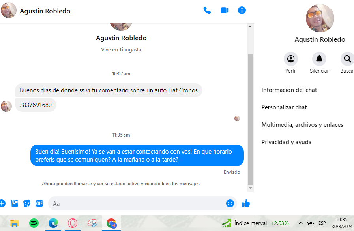Open the GIF picker
The height and width of the screenshot is (231, 354).
pyautogui.click(x=39, y=203)
